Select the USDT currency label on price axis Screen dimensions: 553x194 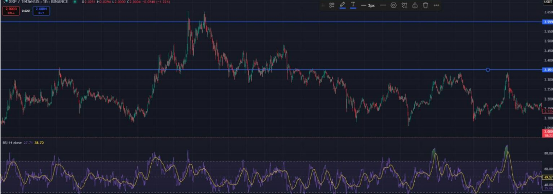(548, 2)
